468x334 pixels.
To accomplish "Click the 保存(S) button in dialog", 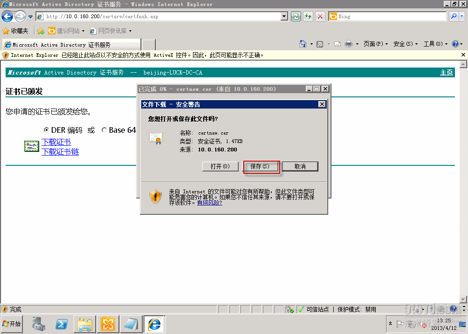I will tap(260, 166).
